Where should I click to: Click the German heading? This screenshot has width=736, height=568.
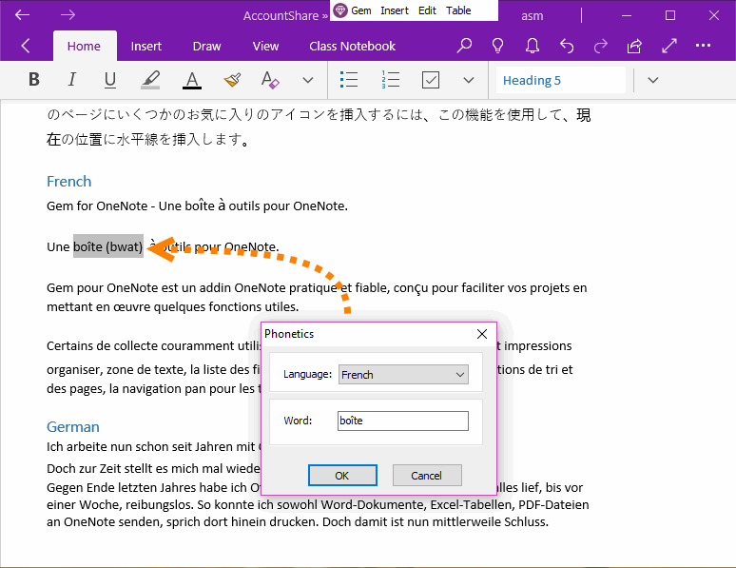[x=73, y=426]
